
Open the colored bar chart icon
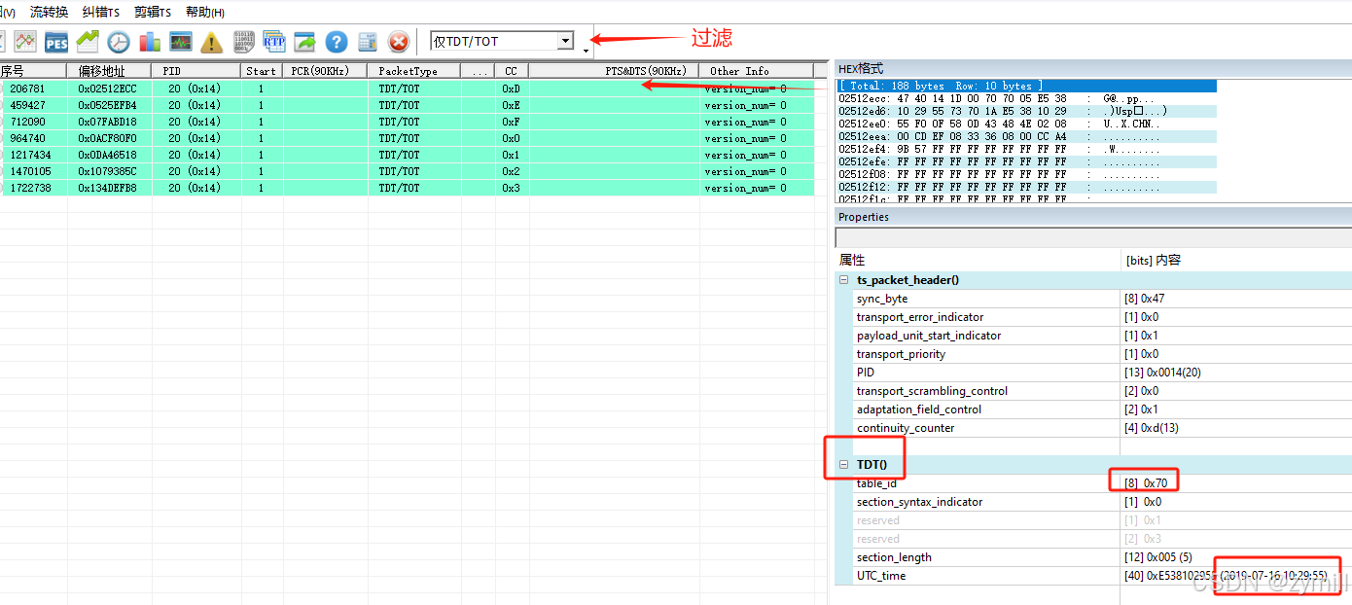[x=150, y=42]
